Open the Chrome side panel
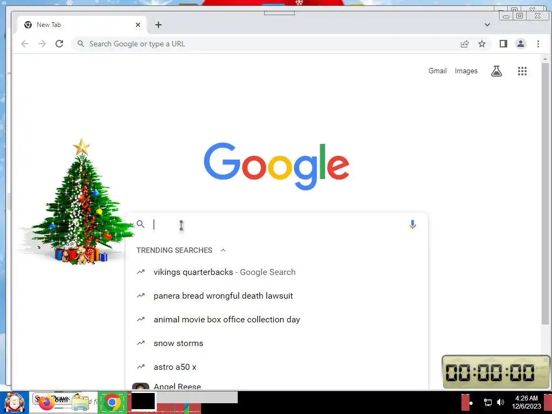Screen dimensions: 552x414 click(503, 44)
